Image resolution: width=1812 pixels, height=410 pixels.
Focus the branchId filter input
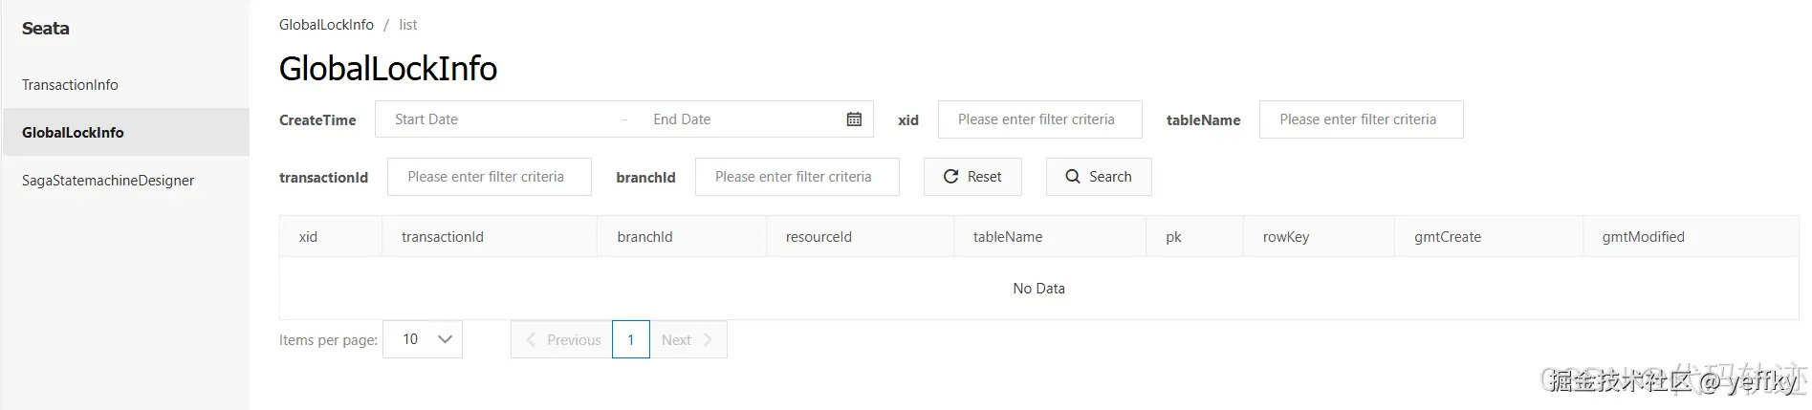(797, 177)
